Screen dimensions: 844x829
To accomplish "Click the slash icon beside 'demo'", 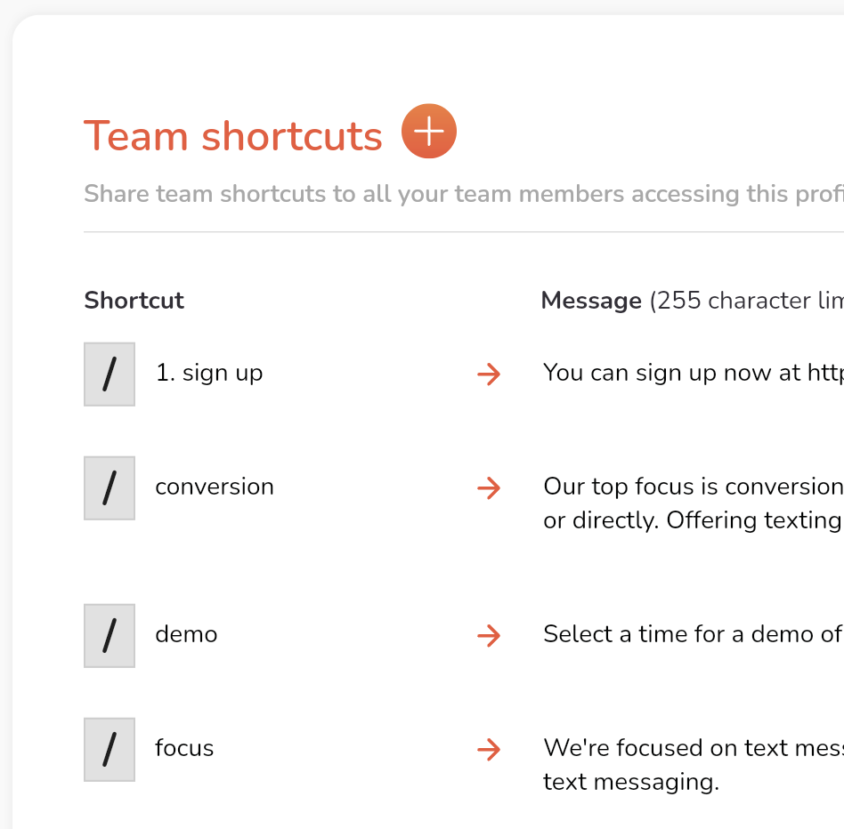I will pos(110,635).
